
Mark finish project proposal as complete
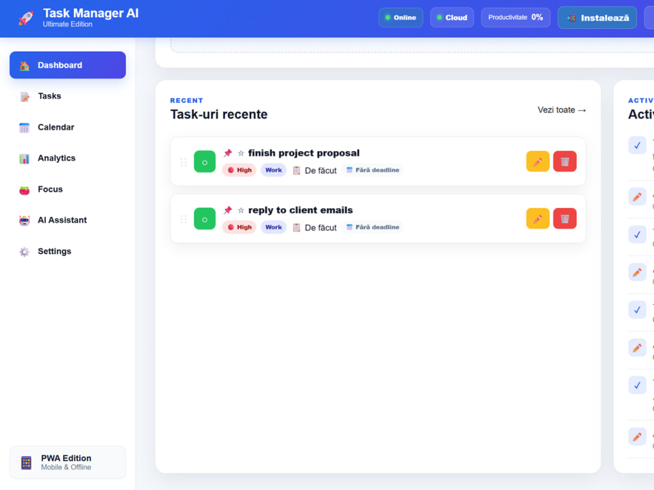pyautogui.click(x=204, y=162)
